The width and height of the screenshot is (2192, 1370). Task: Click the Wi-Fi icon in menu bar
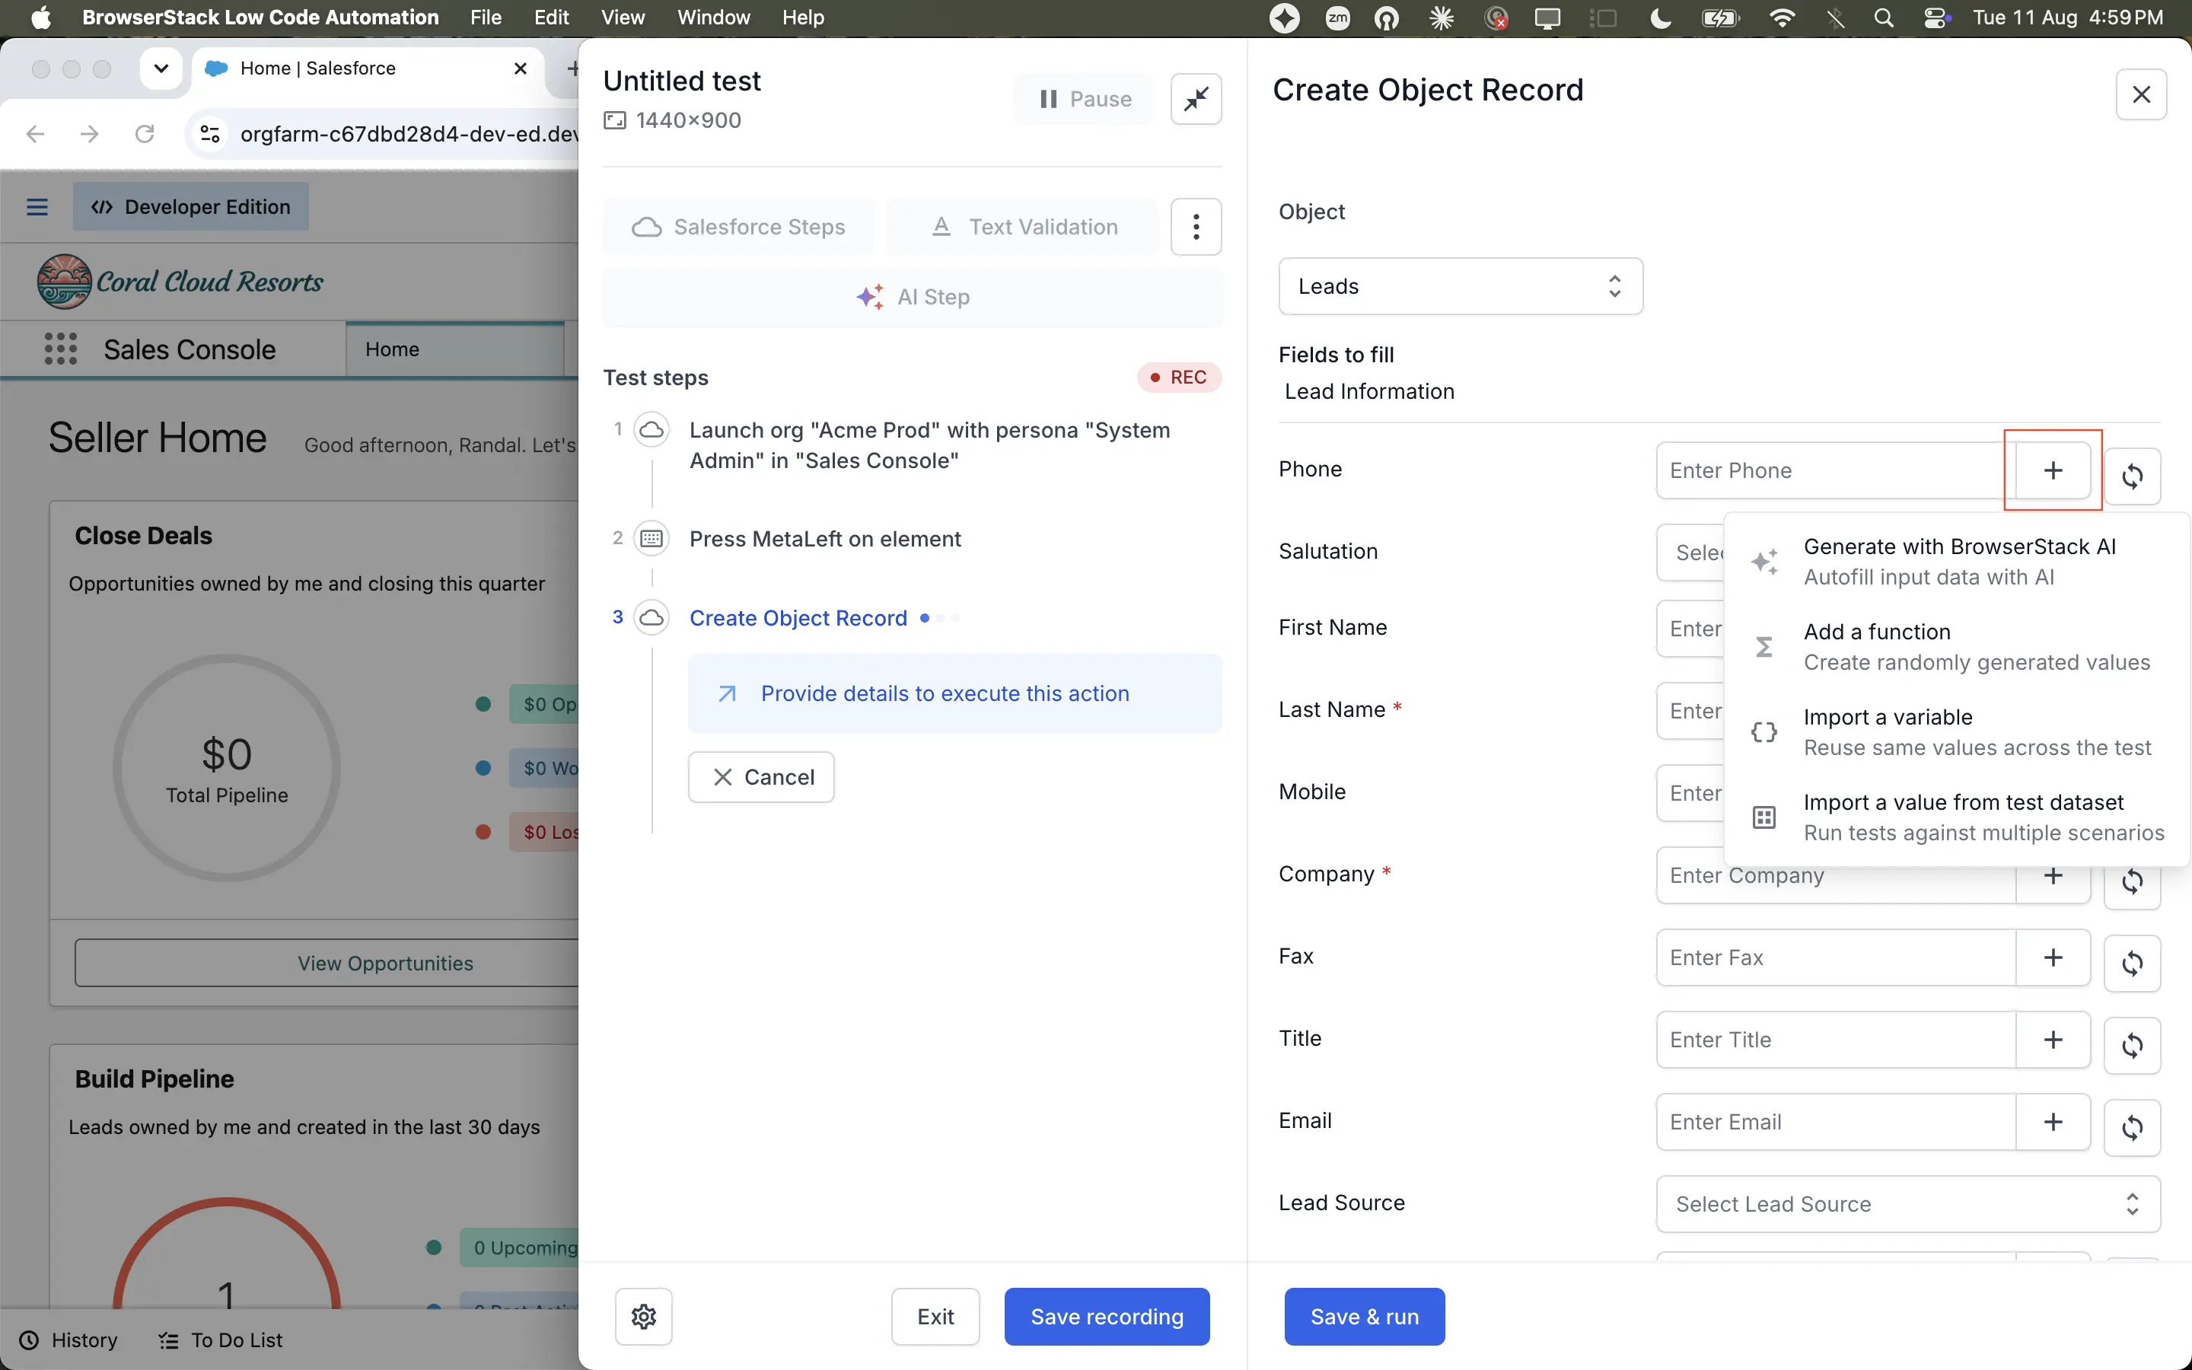(1782, 18)
